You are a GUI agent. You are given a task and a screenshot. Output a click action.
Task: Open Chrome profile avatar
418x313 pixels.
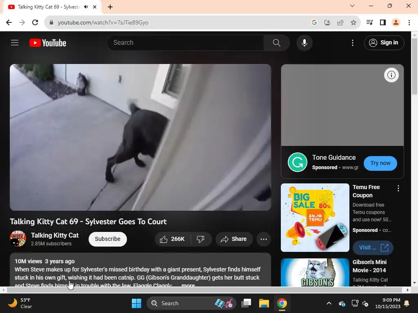pyautogui.click(x=396, y=22)
